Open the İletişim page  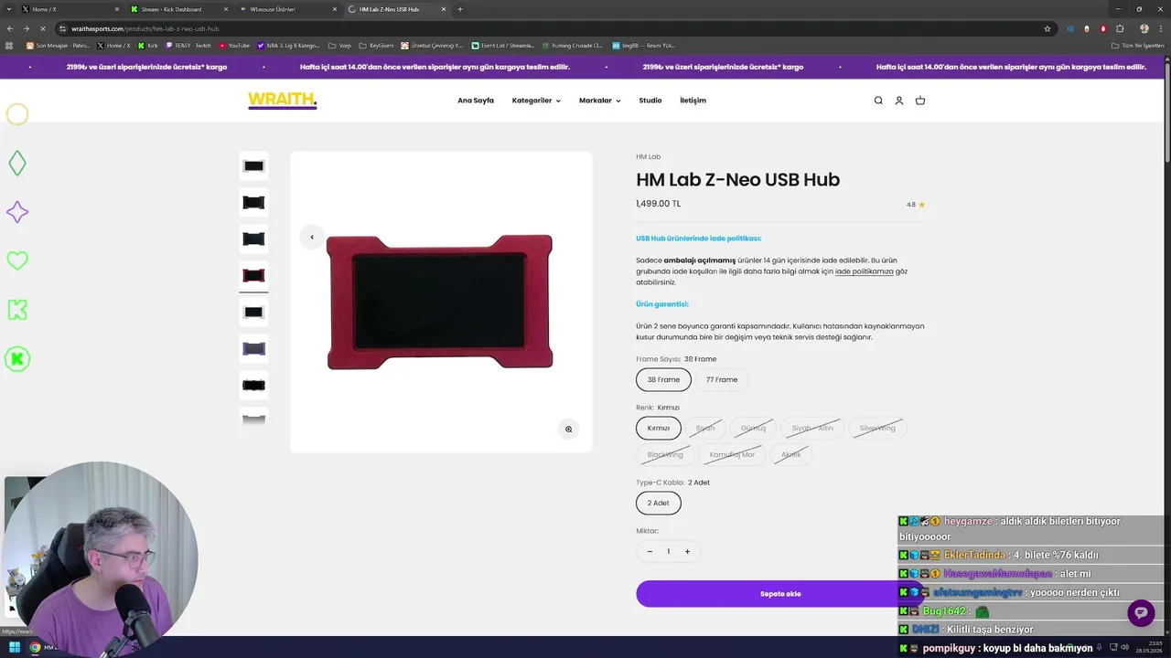(x=693, y=101)
